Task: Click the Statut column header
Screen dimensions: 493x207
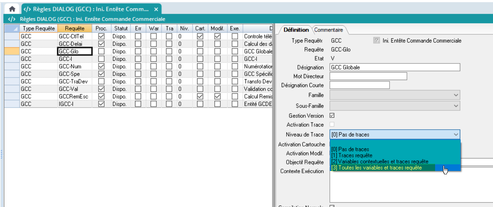Action: coord(121,29)
